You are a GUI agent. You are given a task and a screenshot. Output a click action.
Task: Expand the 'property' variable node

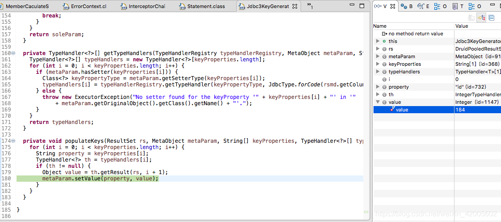click(378, 87)
